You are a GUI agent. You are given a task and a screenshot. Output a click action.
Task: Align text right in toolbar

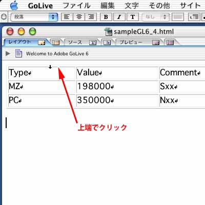[91, 17]
